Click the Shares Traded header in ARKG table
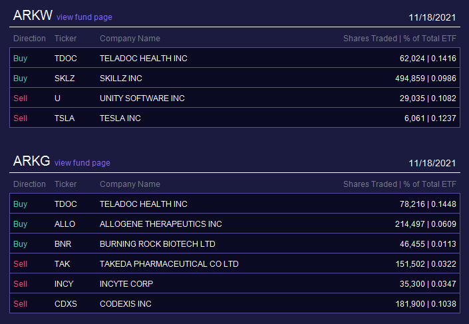 pyautogui.click(x=370, y=184)
